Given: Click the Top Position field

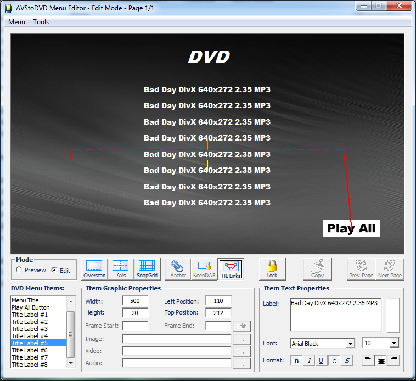Looking at the screenshot, I should pos(218,313).
